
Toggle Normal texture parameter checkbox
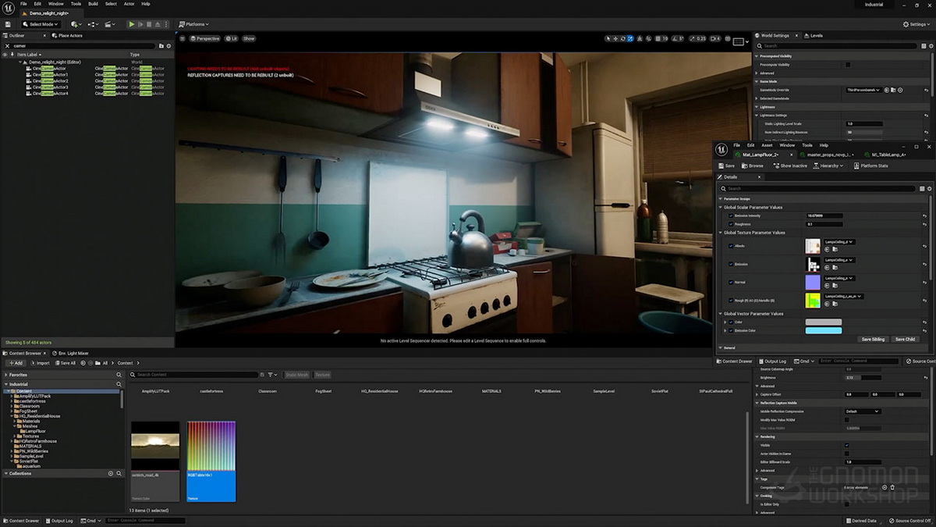(x=731, y=282)
